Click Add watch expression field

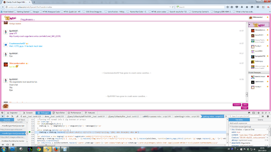[x=249, y=123]
